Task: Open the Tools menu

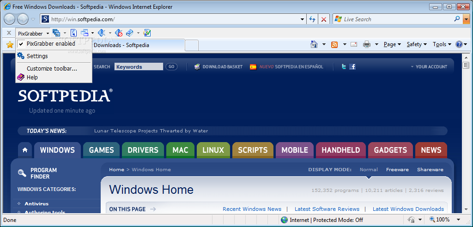Action: [x=442, y=44]
